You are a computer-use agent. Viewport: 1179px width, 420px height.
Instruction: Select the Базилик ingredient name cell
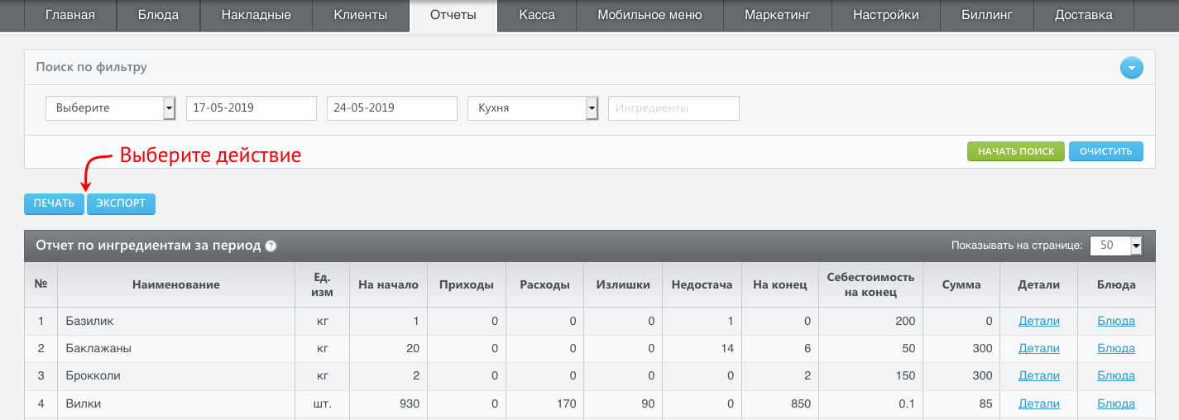click(176, 321)
